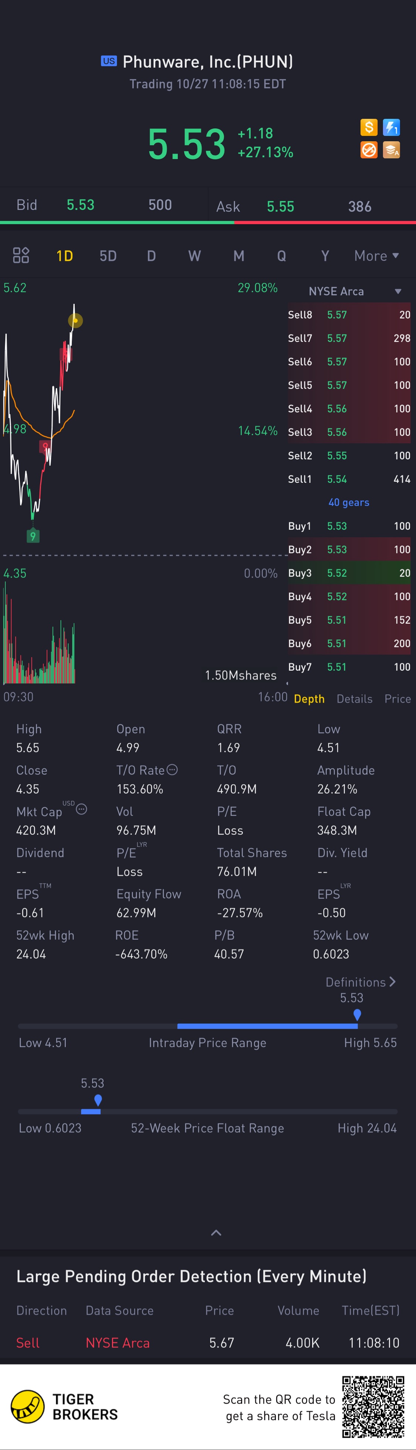The image size is (416, 1450).
Task: Open the More chart periods dropdown
Action: (x=376, y=256)
